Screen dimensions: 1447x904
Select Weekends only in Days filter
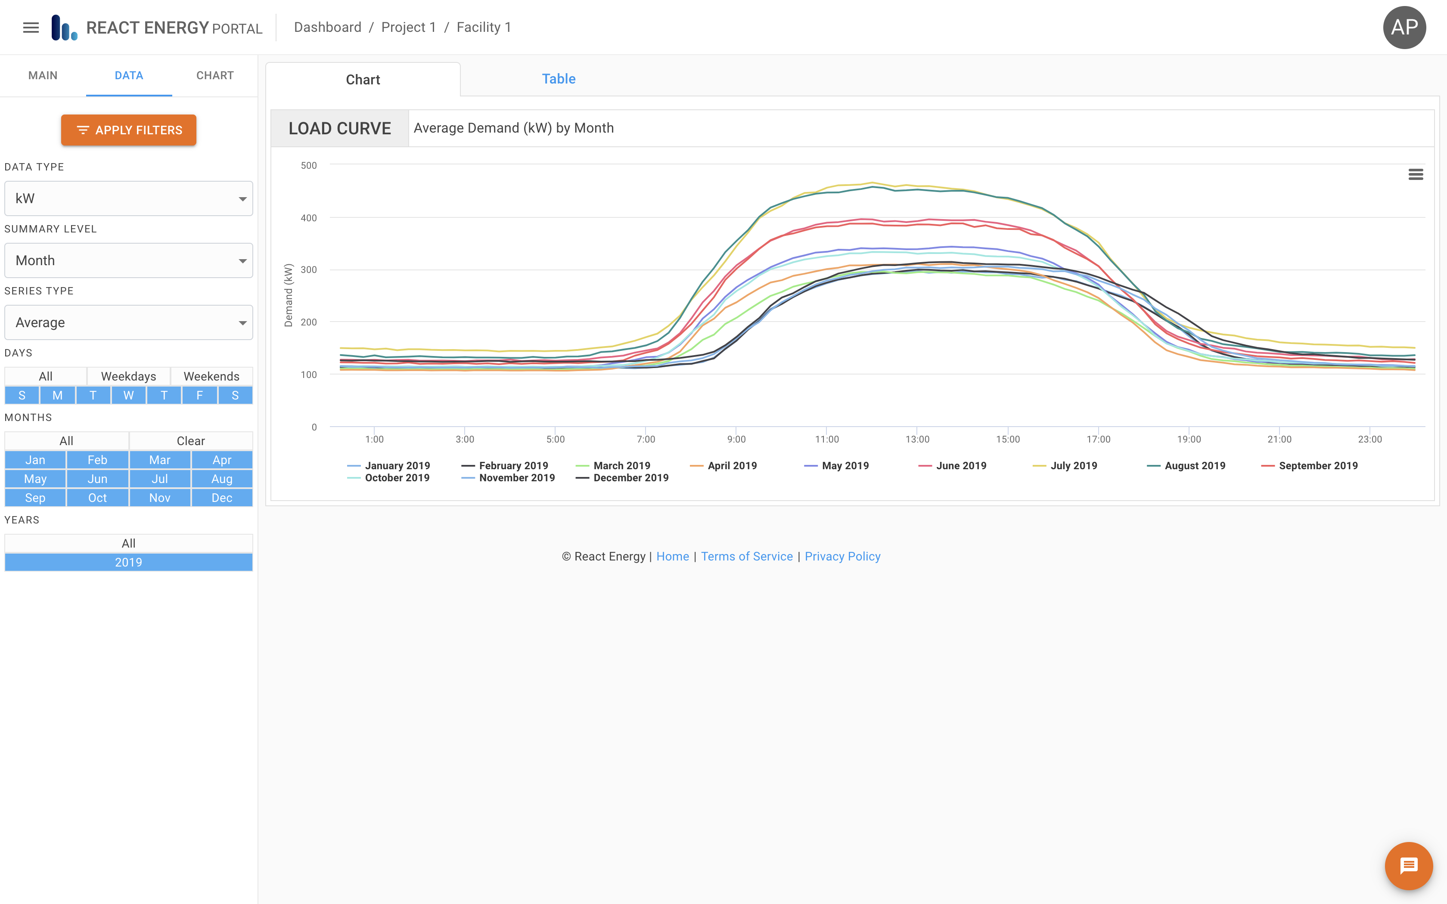point(211,376)
